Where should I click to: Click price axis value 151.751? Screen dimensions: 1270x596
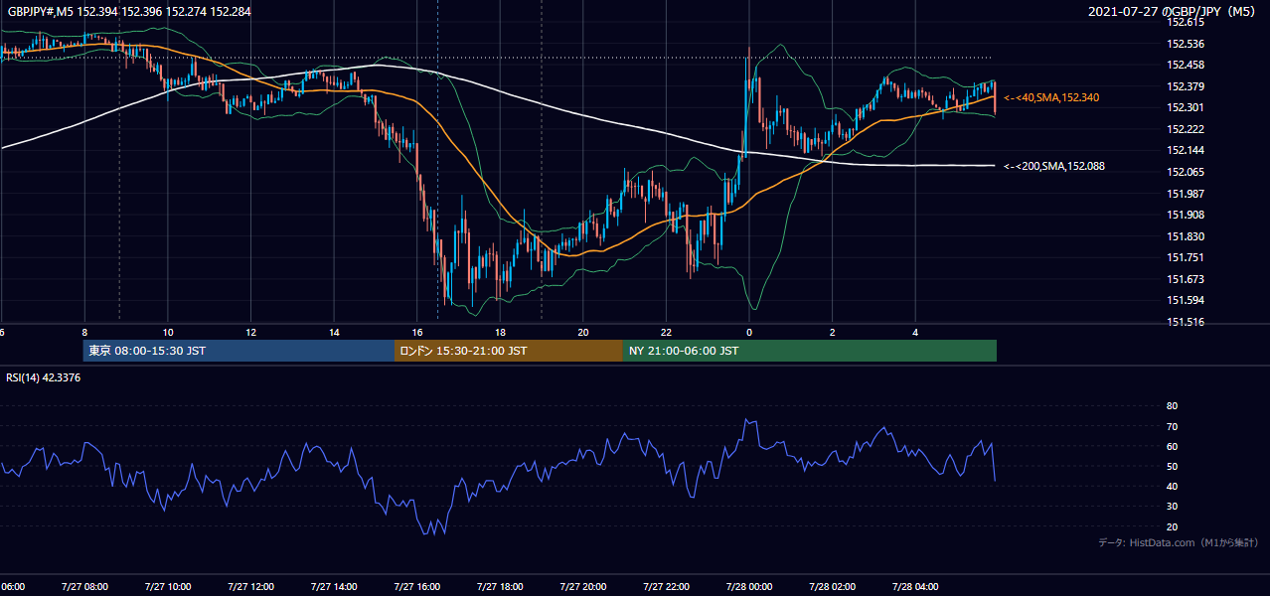pos(1185,257)
